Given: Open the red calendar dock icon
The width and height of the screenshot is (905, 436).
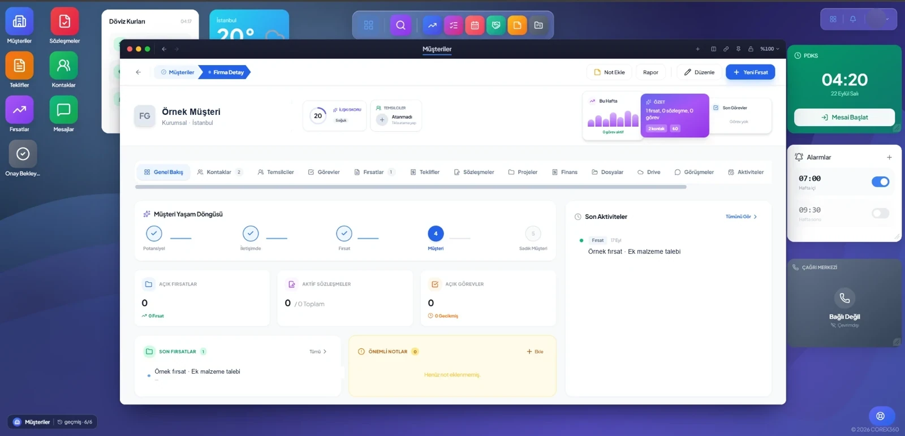Looking at the screenshot, I should pos(475,25).
